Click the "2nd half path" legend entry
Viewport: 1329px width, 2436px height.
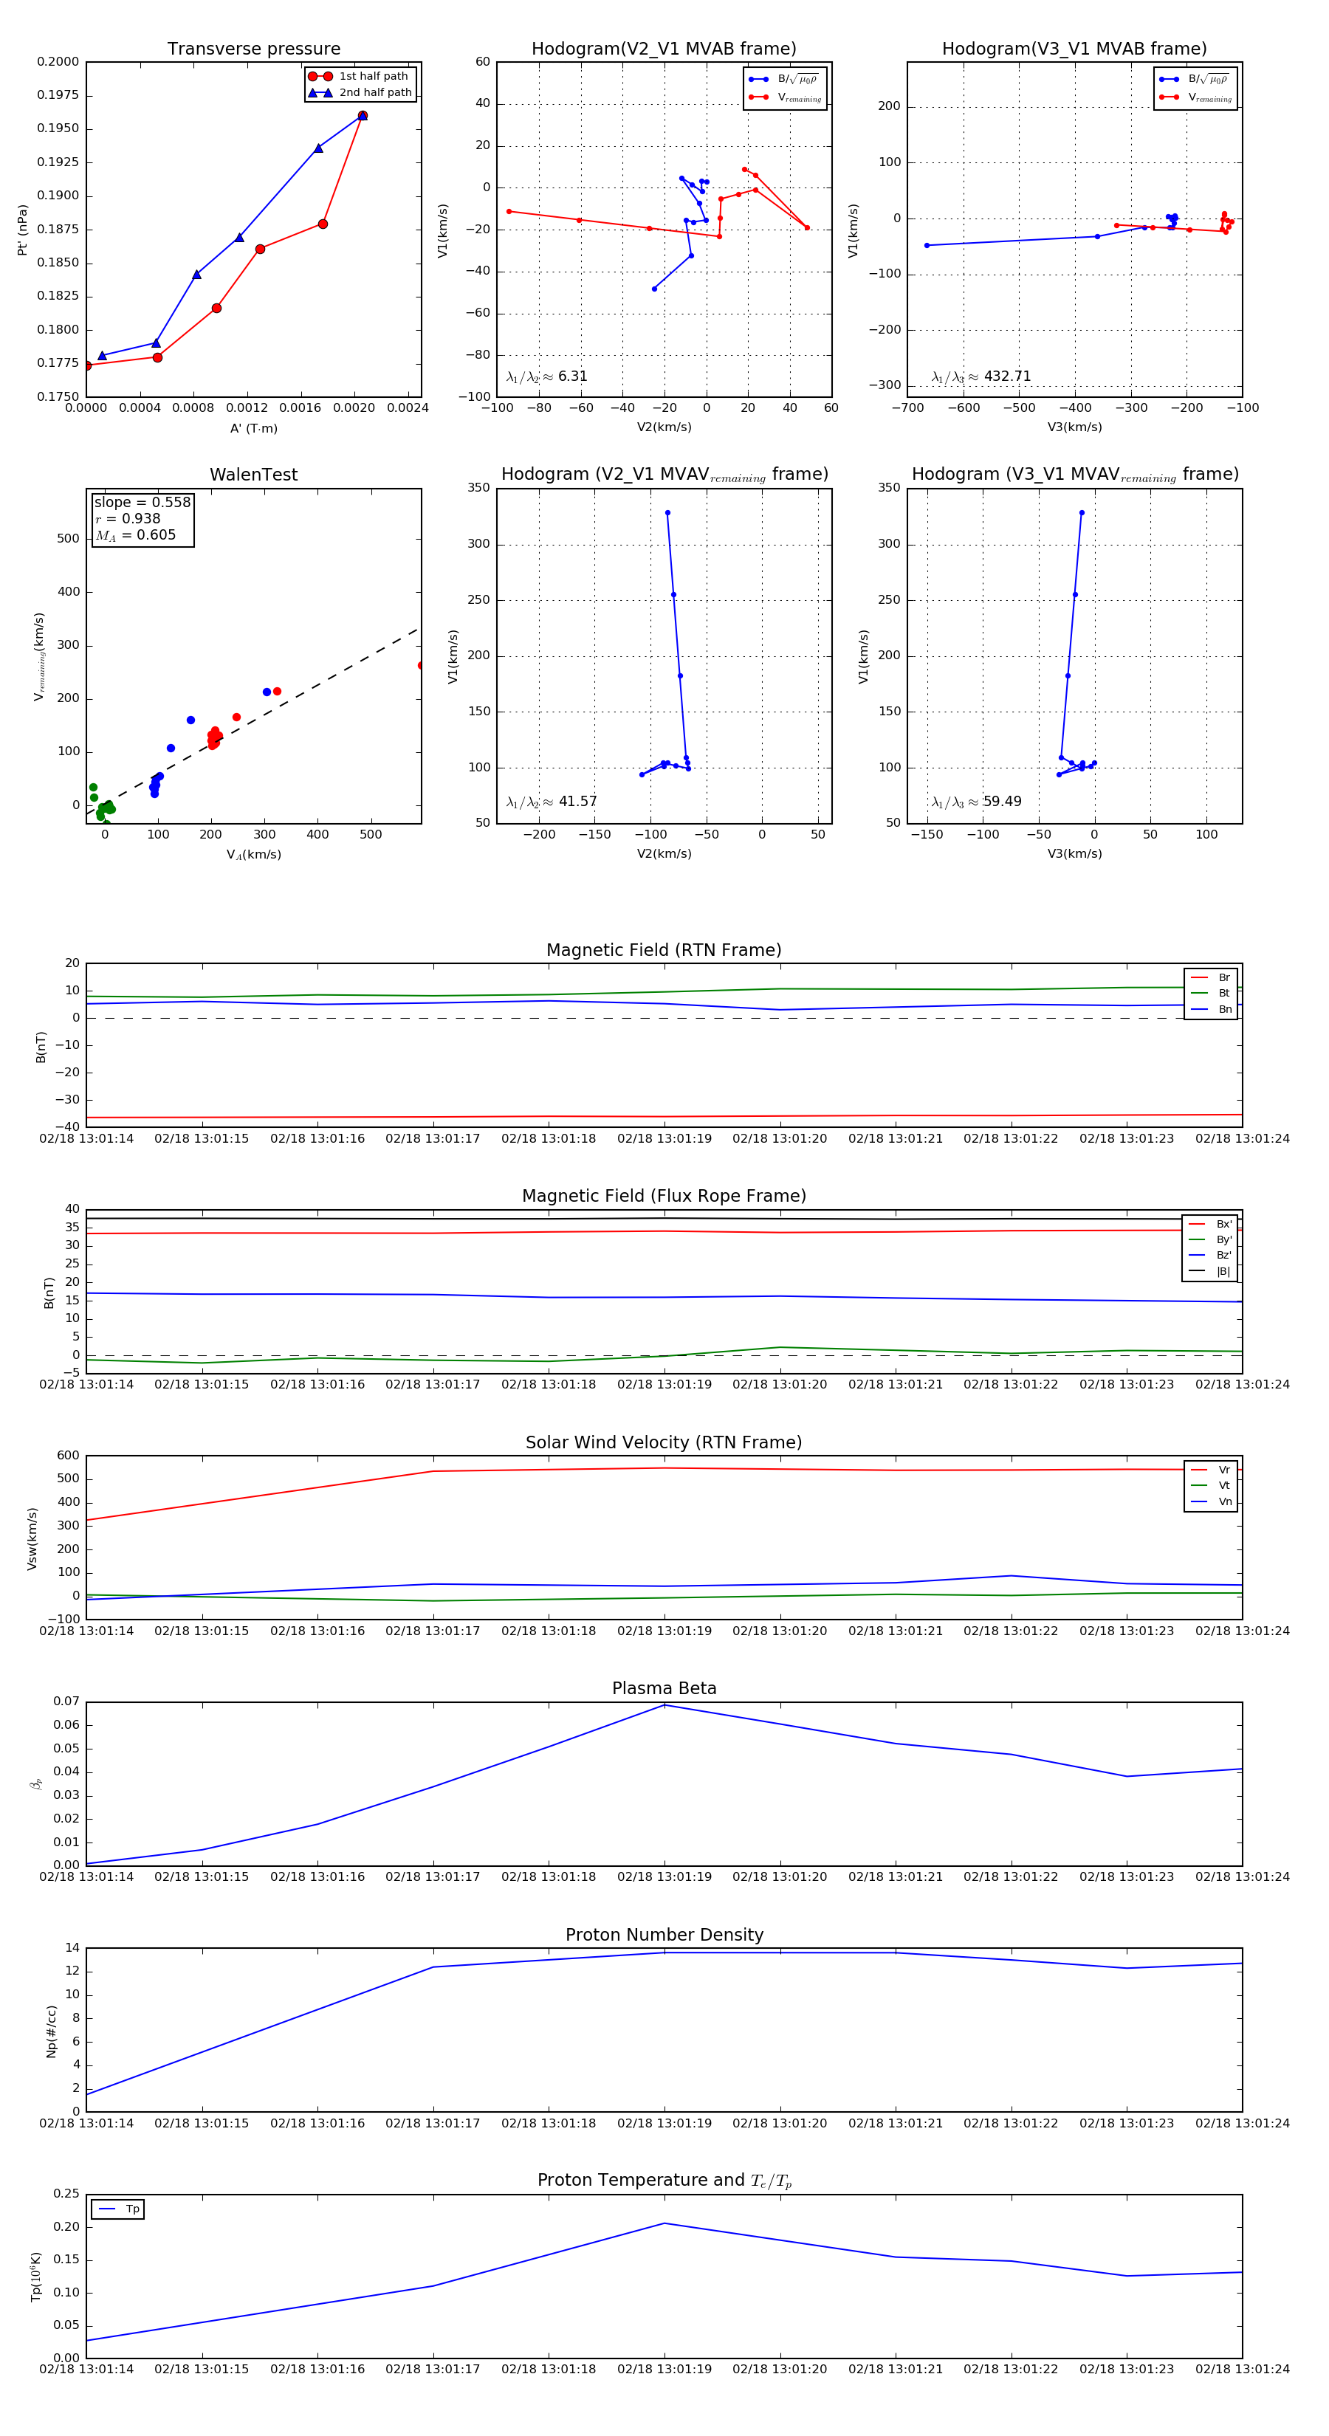tap(360, 93)
